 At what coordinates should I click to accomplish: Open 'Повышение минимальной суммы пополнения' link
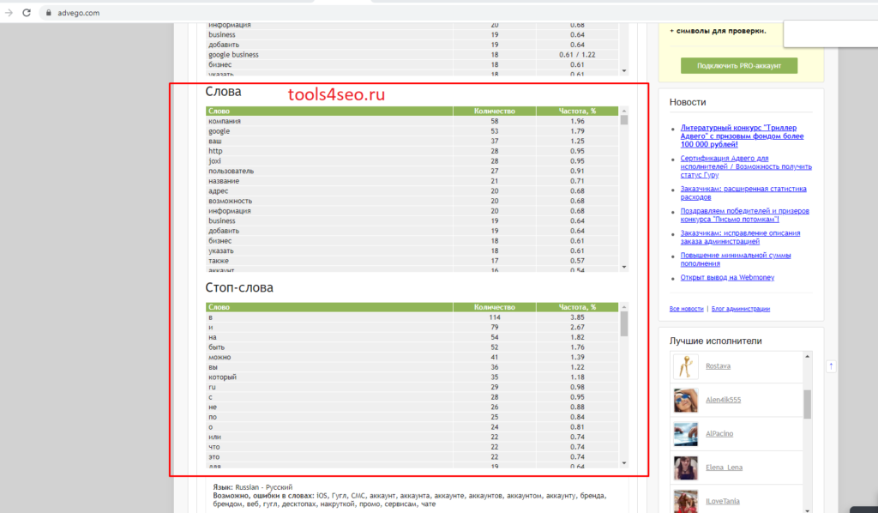point(735,259)
